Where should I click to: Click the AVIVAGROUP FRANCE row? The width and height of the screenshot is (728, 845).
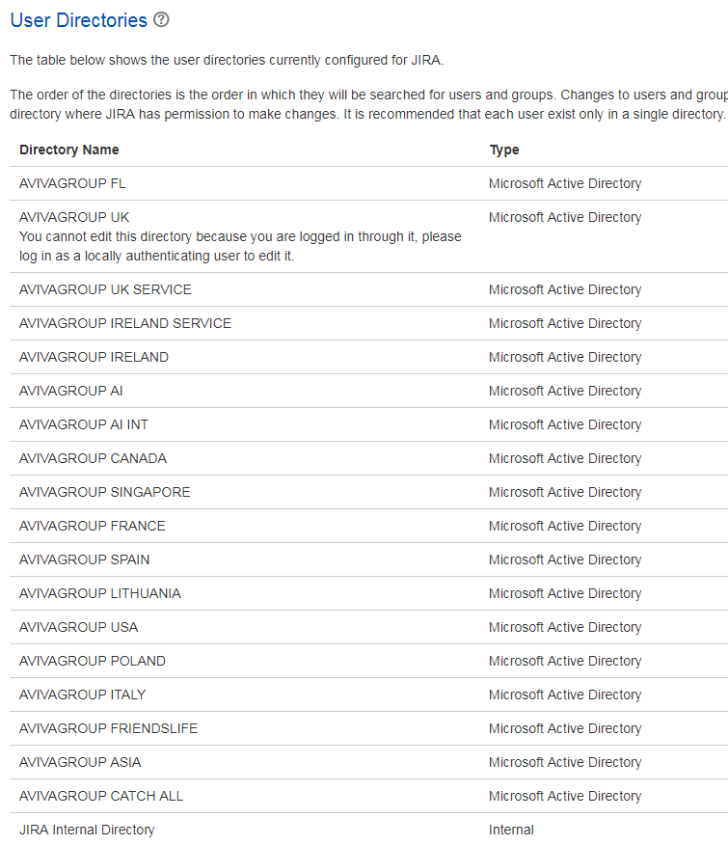pyautogui.click(x=92, y=526)
